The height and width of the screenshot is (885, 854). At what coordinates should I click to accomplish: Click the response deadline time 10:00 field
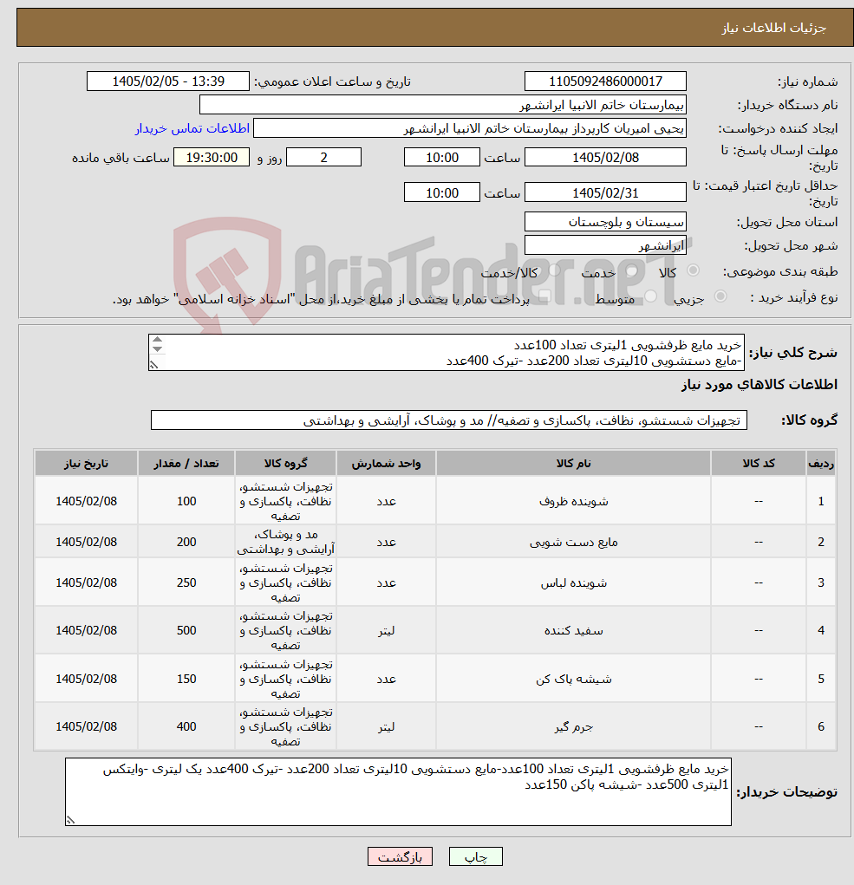pos(442,158)
